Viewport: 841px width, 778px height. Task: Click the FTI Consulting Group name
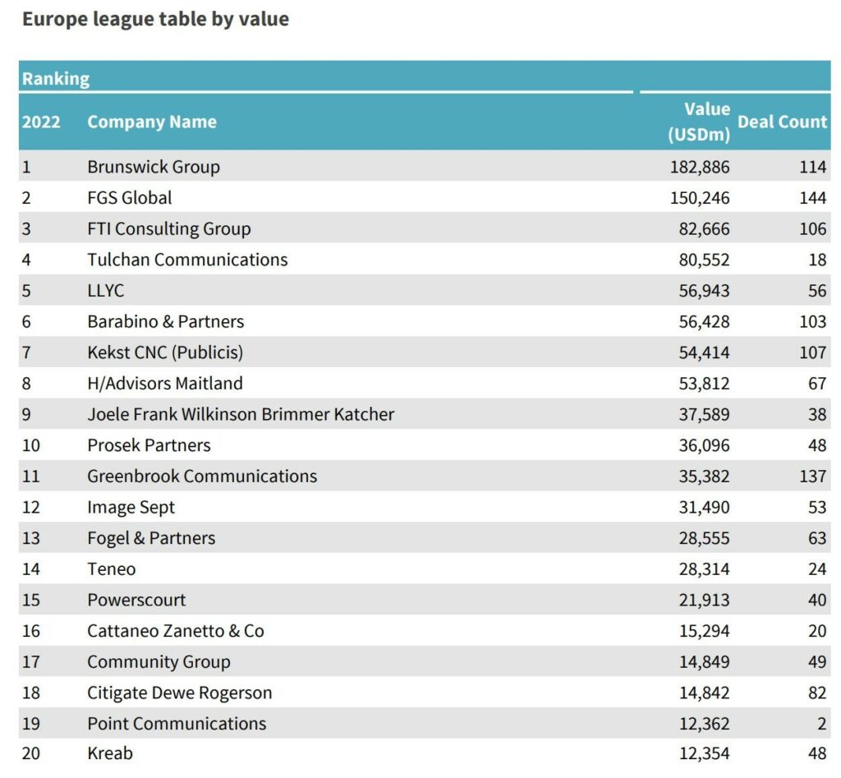[169, 229]
